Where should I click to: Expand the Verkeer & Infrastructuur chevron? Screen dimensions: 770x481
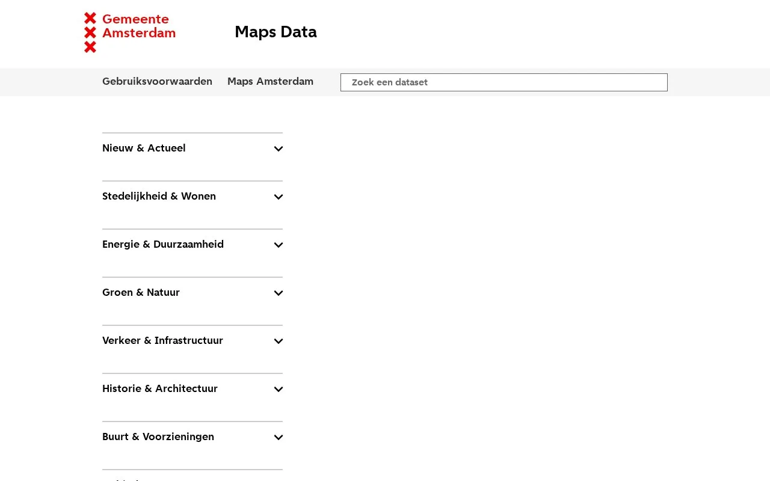click(279, 341)
